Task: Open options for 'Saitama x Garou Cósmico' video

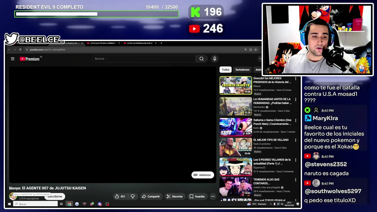Action: click(x=296, y=120)
